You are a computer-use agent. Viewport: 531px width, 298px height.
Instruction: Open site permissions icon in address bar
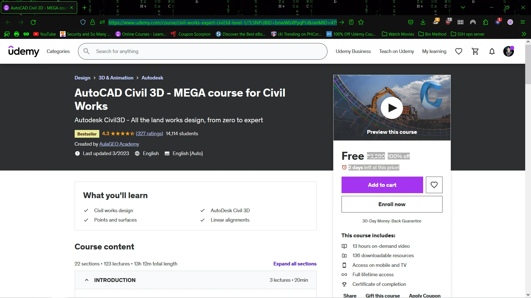102,22
